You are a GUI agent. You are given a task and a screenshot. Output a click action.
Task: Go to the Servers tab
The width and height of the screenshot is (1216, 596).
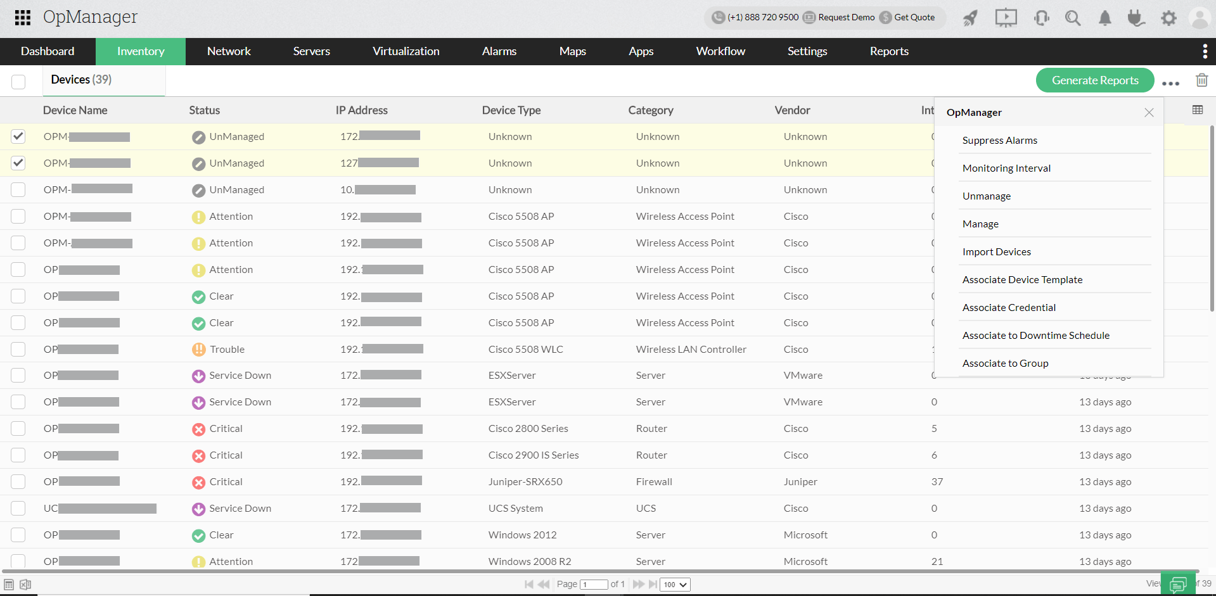pyautogui.click(x=312, y=51)
